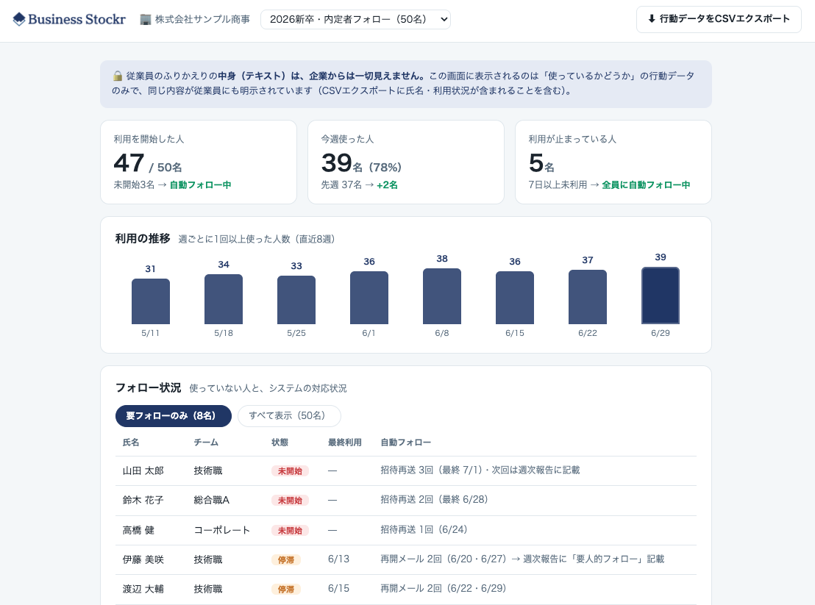Select the 6/1 bar in the chart

[x=369, y=298]
